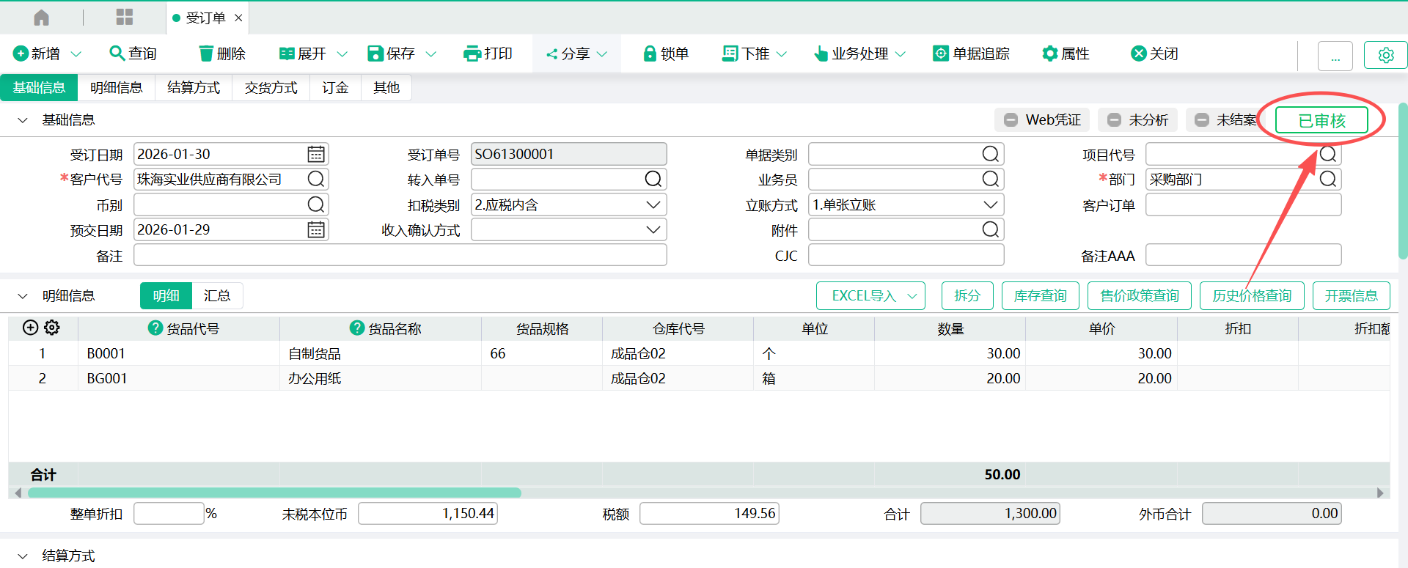
Task: Open the 订金 tab
Action: pyautogui.click(x=335, y=88)
